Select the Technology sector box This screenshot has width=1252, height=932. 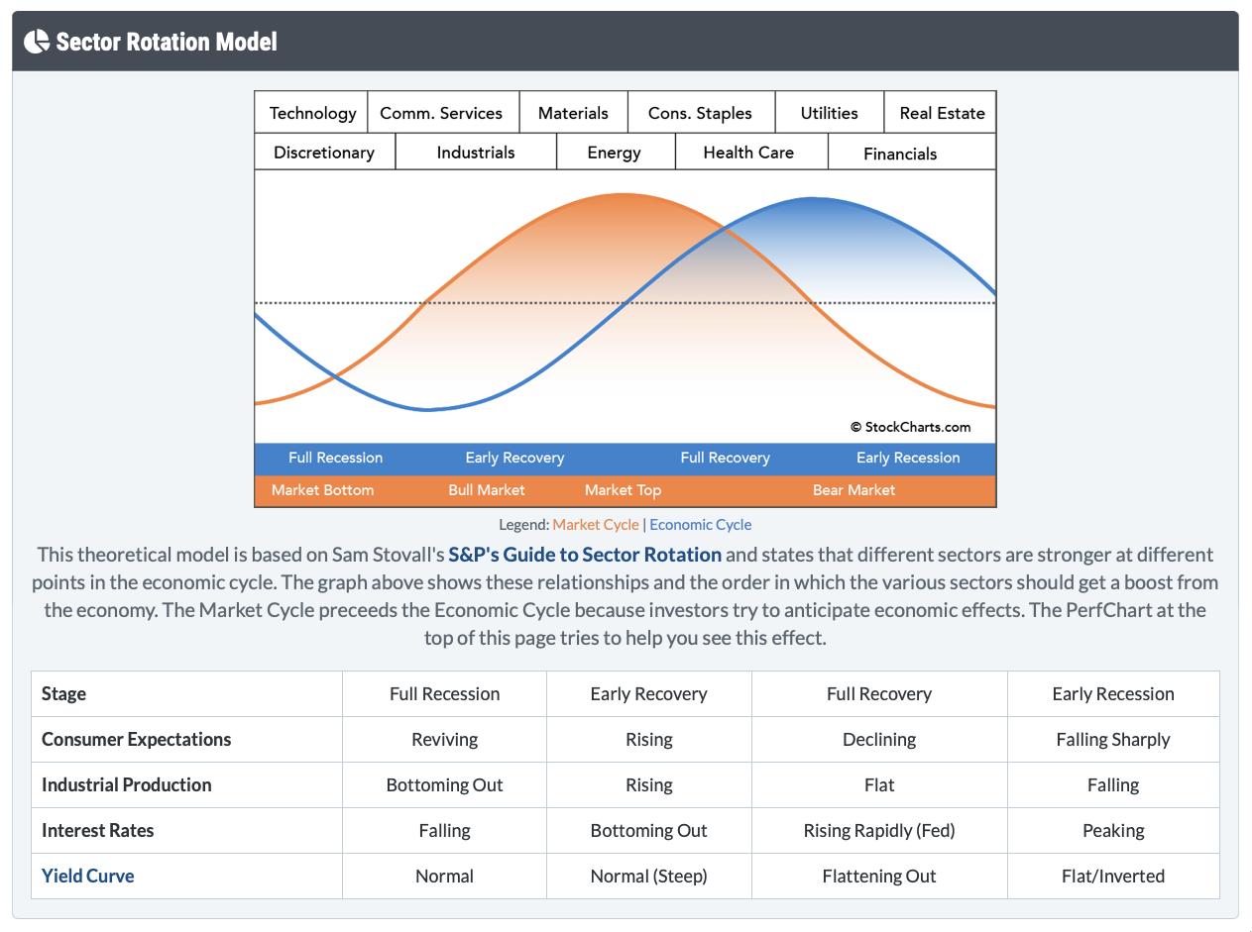pyautogui.click(x=312, y=113)
